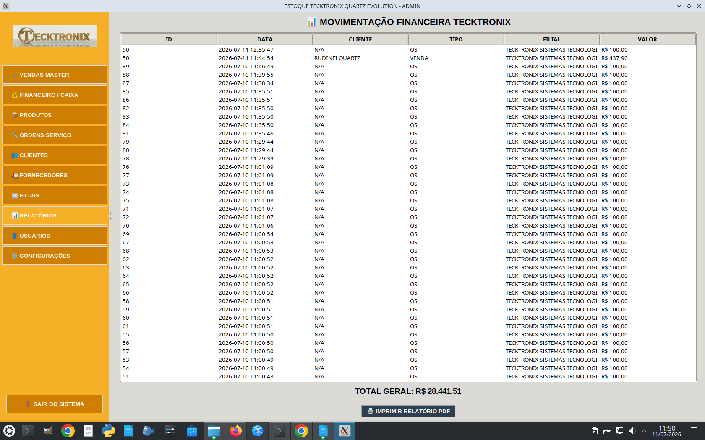Launch the terminal beside the application launcher
The image size is (705, 440).
click(x=28, y=431)
